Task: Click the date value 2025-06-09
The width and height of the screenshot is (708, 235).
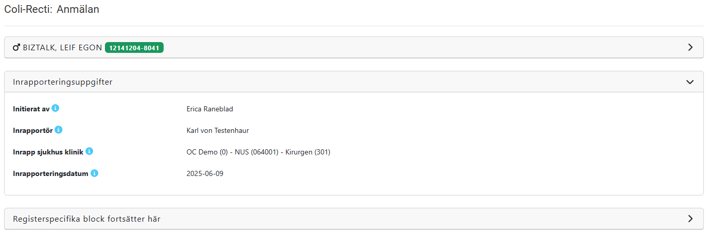Action: pyautogui.click(x=205, y=173)
